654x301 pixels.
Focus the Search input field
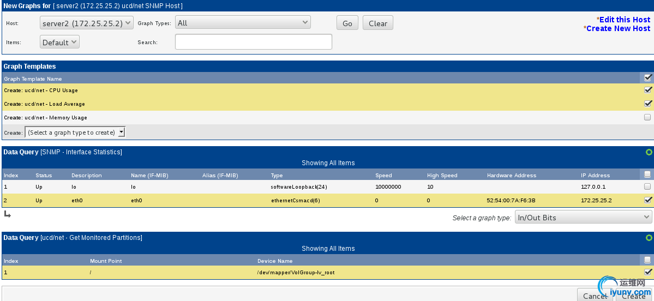pyautogui.click(x=254, y=41)
